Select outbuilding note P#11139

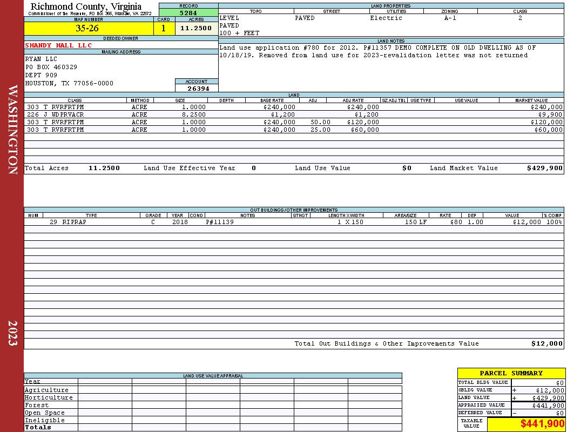220,222
